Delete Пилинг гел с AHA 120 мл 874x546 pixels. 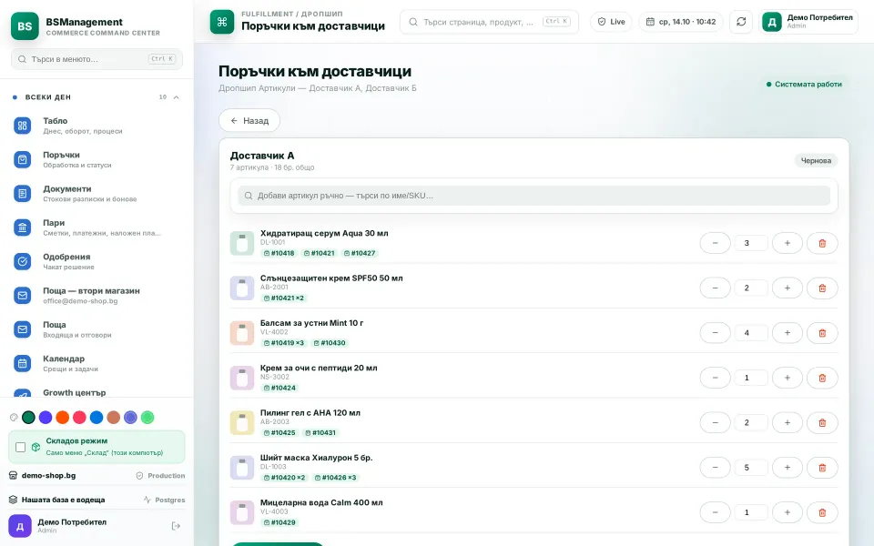click(822, 423)
